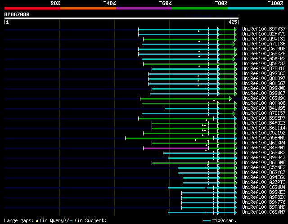The image size is (288, 224).
Task: Click the UniRef100_C6SW90 entry
Action: point(264,98)
